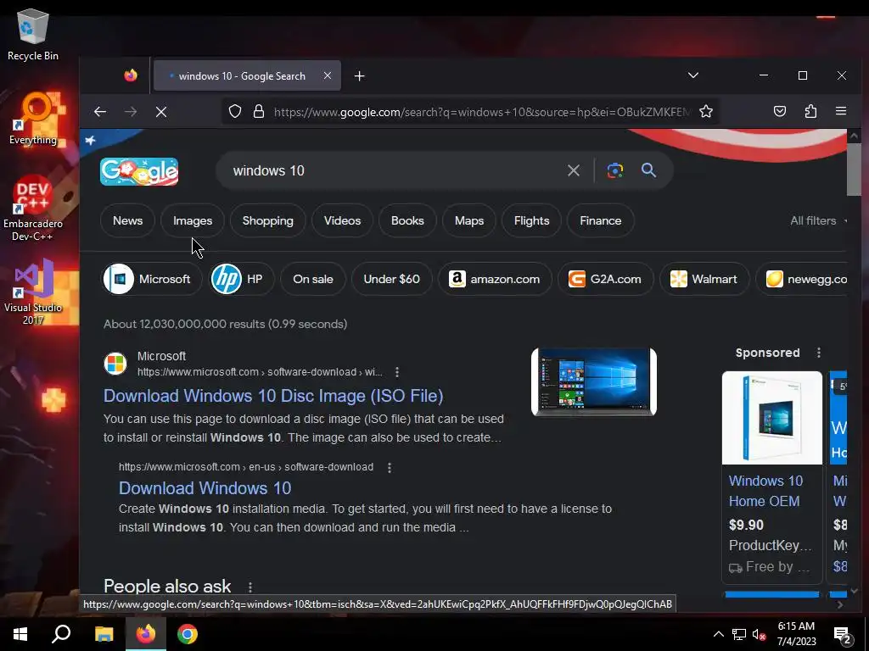Screen dimensions: 869x651
Task: Close the 'windows 10 - Google Search' tab
Action: point(328,75)
